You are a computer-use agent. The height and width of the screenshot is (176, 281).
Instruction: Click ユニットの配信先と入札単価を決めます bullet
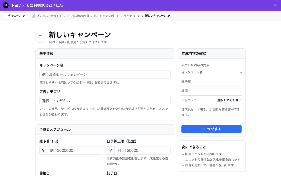pos(213,160)
